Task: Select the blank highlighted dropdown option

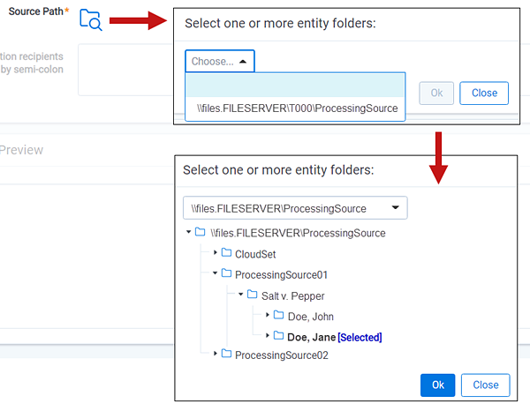Action: pyautogui.click(x=295, y=85)
